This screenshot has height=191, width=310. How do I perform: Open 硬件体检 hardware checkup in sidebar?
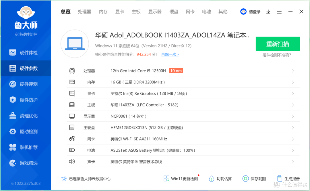pos(26,53)
